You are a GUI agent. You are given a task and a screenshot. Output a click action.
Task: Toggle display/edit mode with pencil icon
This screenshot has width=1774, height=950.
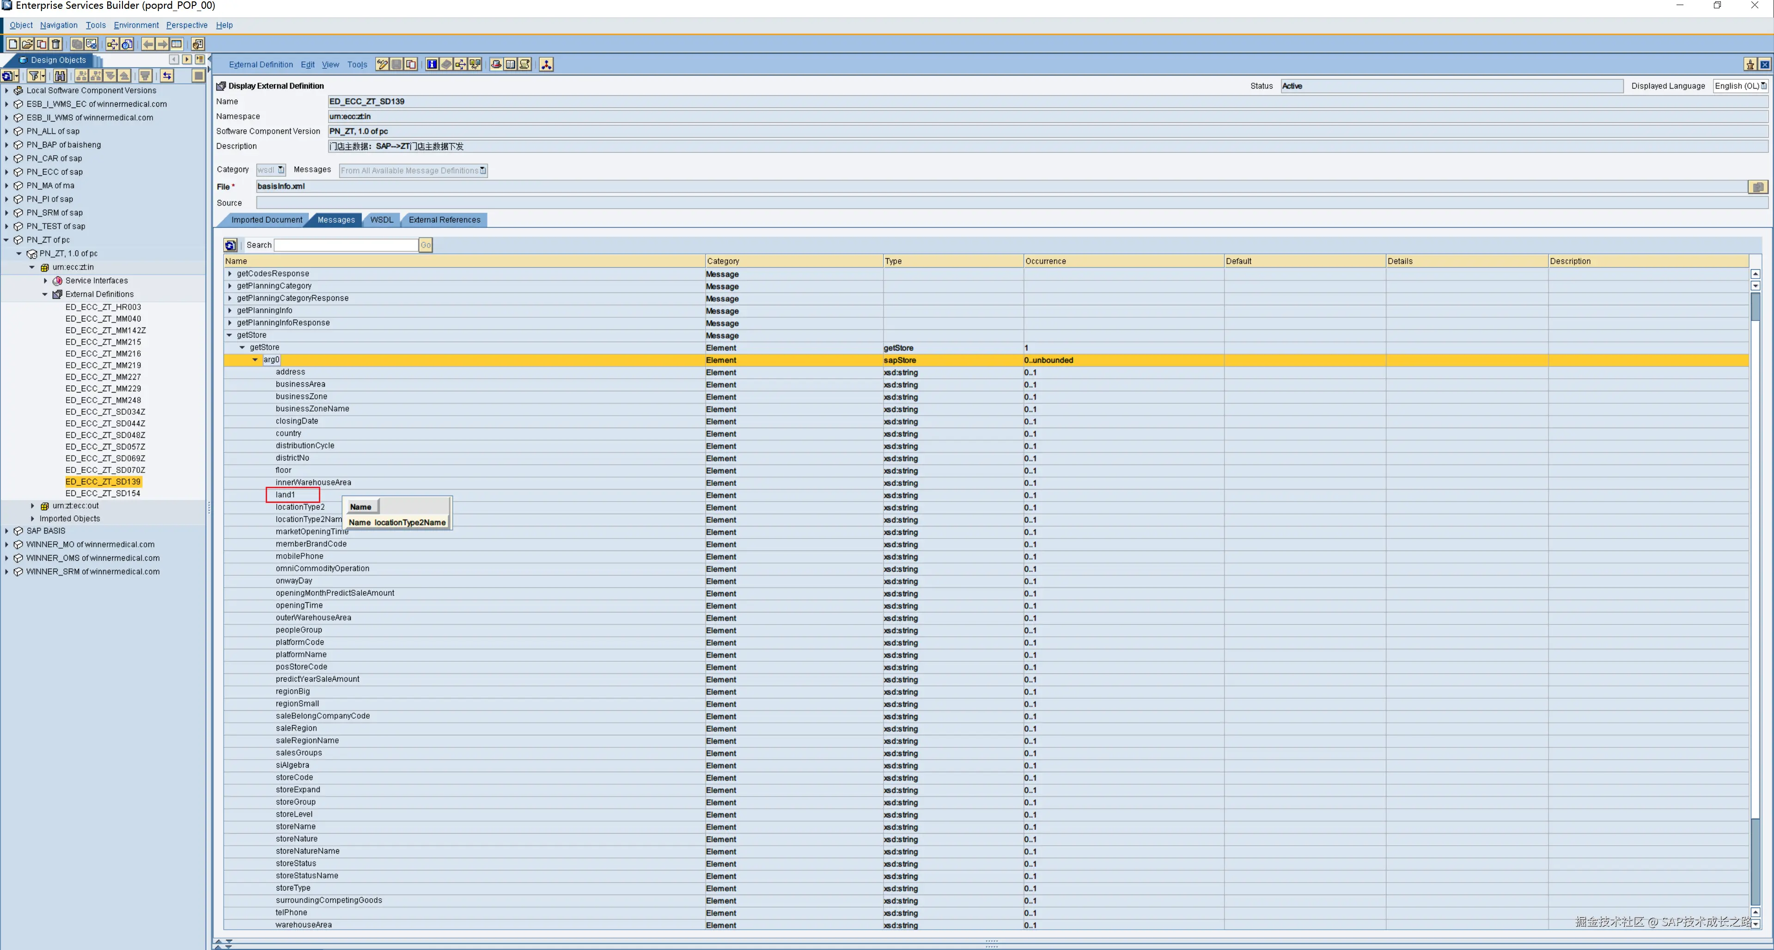click(382, 65)
